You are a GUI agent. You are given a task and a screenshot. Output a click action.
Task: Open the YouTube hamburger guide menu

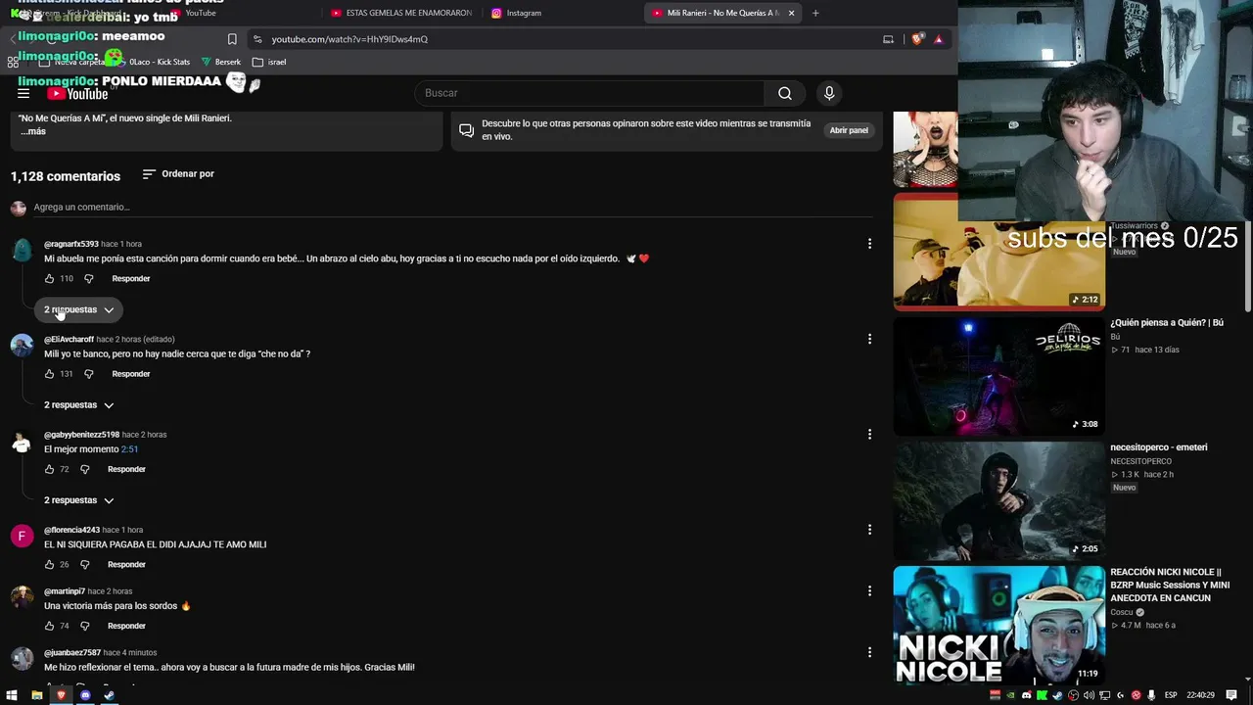(23, 93)
